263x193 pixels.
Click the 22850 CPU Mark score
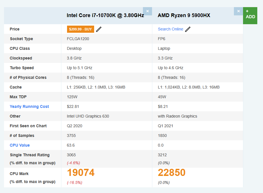(172, 173)
